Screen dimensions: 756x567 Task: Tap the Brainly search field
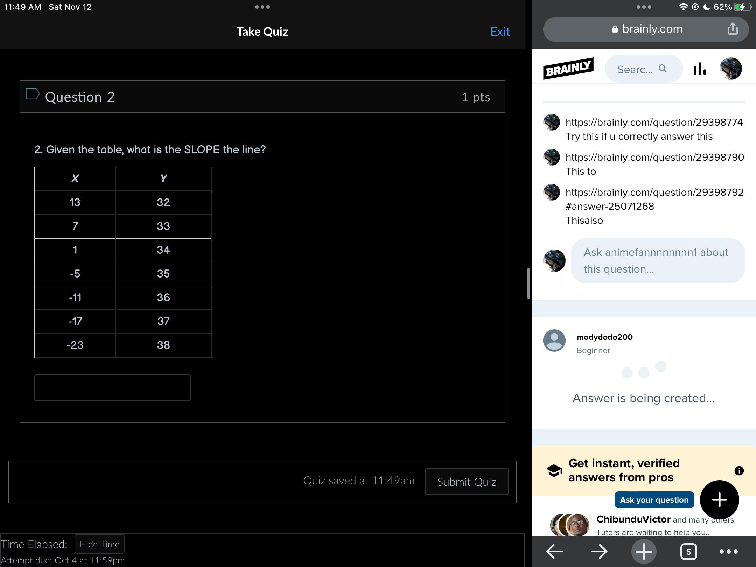[643, 69]
